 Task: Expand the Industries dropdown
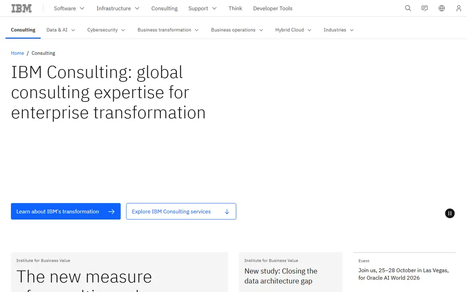339,30
